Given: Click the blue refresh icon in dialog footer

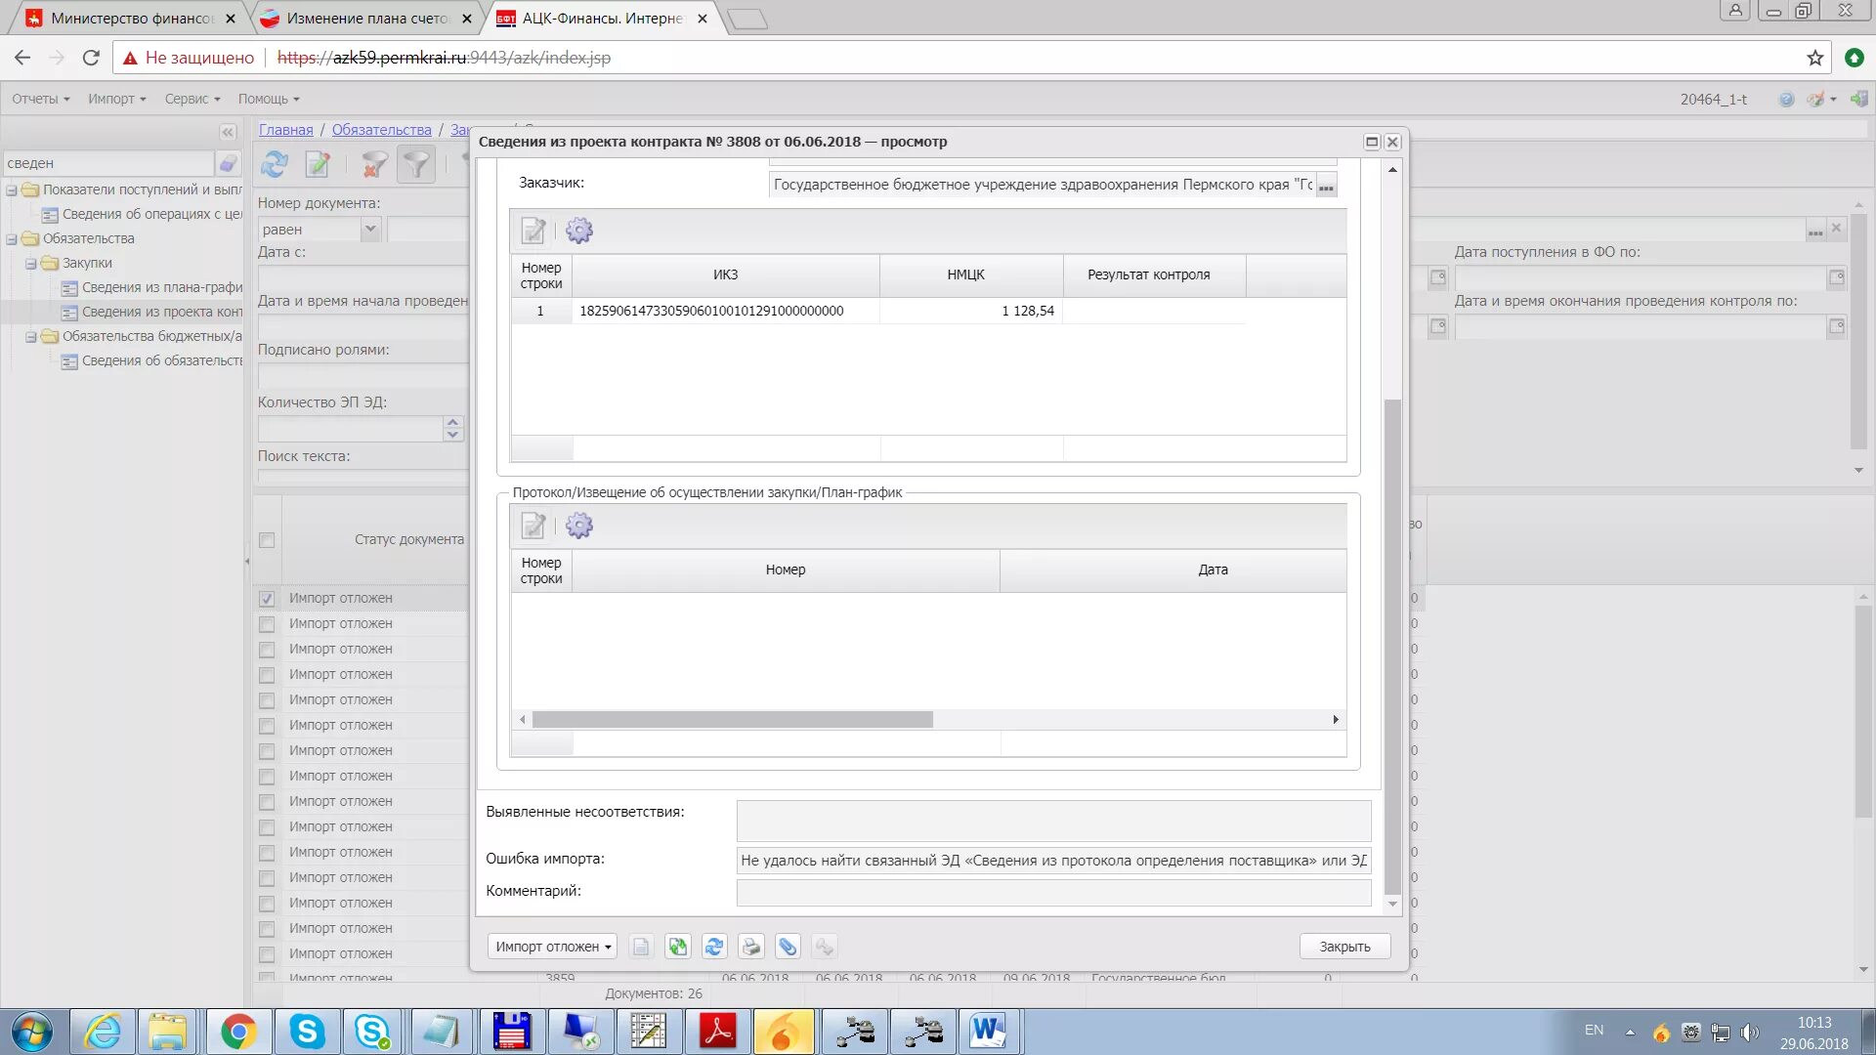Looking at the screenshot, I should click(x=714, y=947).
